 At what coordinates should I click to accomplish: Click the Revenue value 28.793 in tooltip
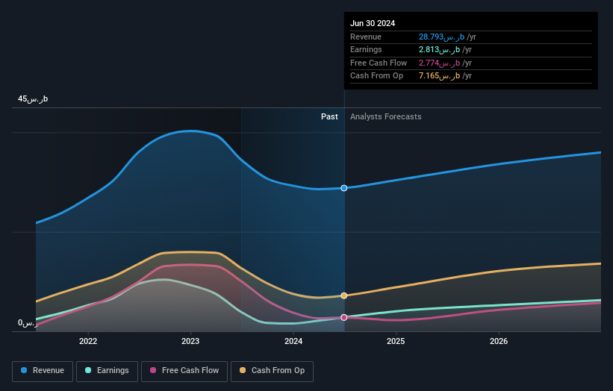click(442, 37)
